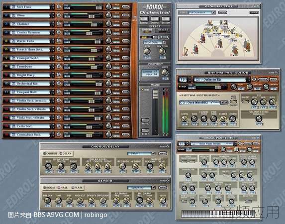Viewport: 285px width, 224px height.
Task: Click magnifier icon in Normal Part Editor
Action: 240,143
